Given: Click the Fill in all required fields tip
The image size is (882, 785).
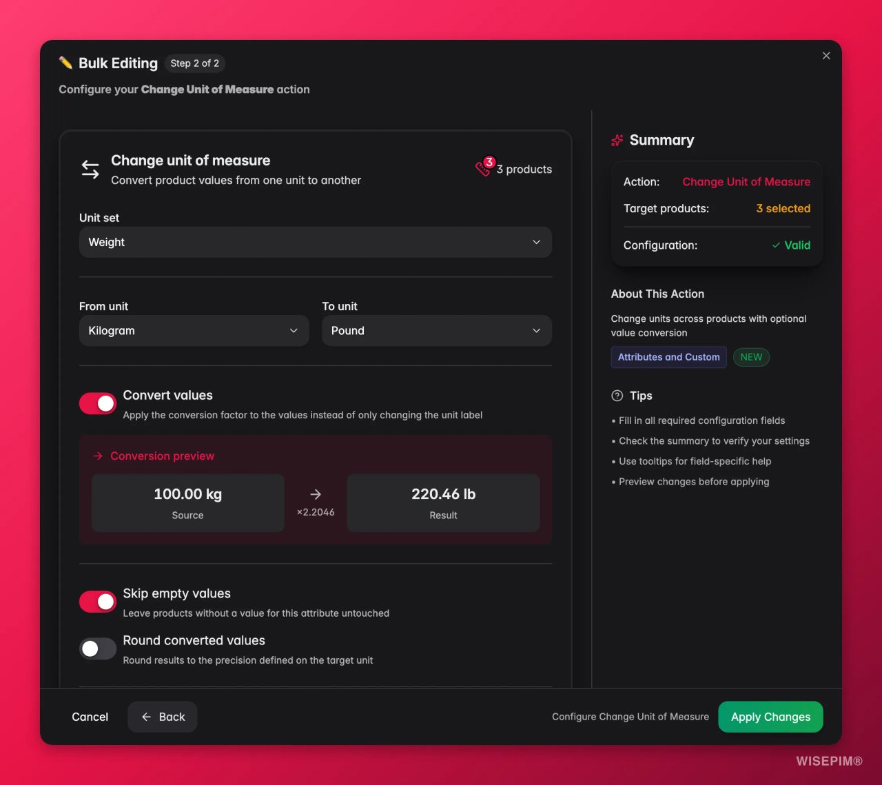Looking at the screenshot, I should 701,420.
